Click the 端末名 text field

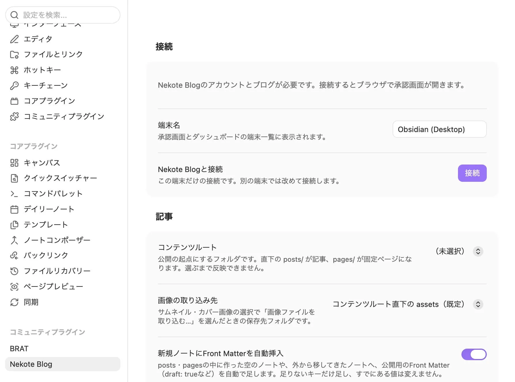[440, 129]
